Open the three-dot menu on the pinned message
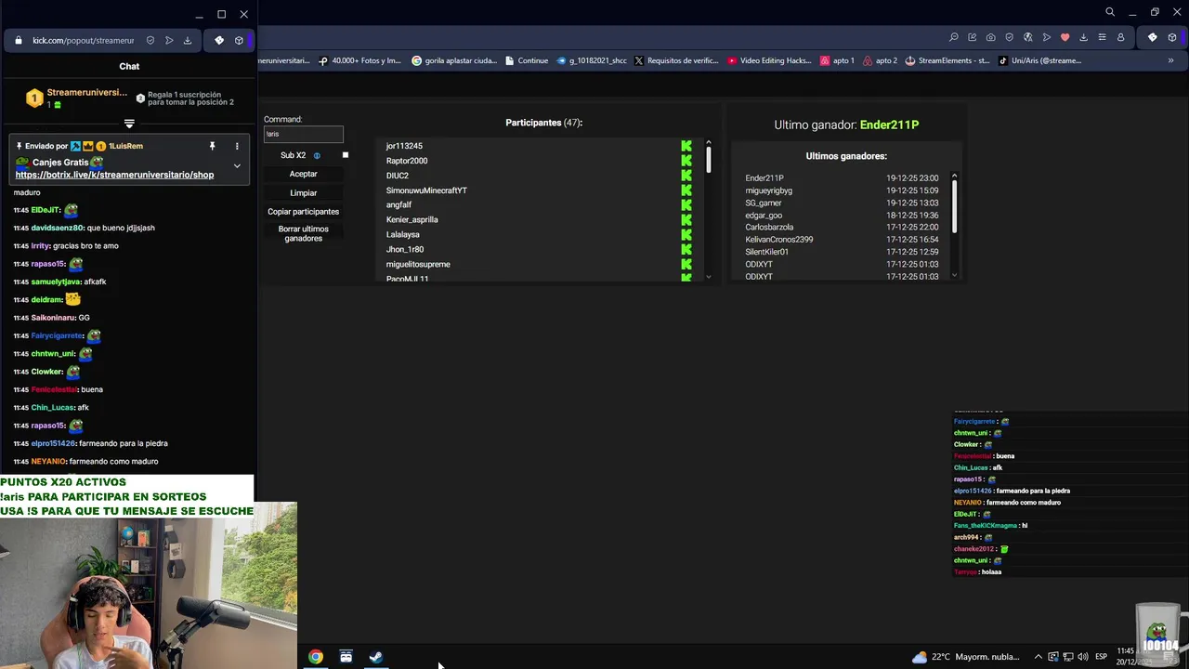 pyautogui.click(x=237, y=146)
